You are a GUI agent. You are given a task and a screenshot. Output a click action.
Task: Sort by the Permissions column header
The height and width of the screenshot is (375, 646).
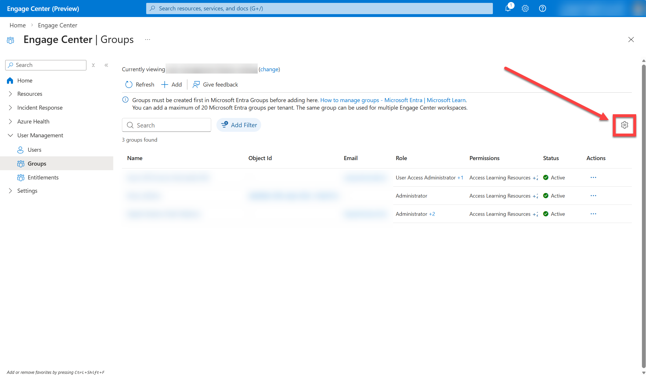[x=484, y=158]
